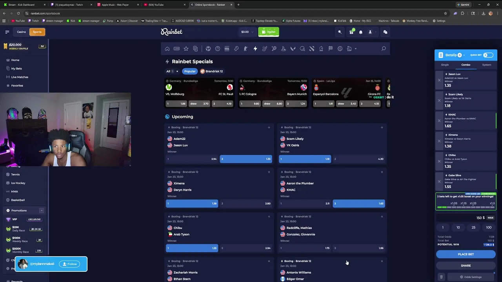Select YK Osiris odds 4.30
Screen dimensions: 502x282
(x=359, y=159)
